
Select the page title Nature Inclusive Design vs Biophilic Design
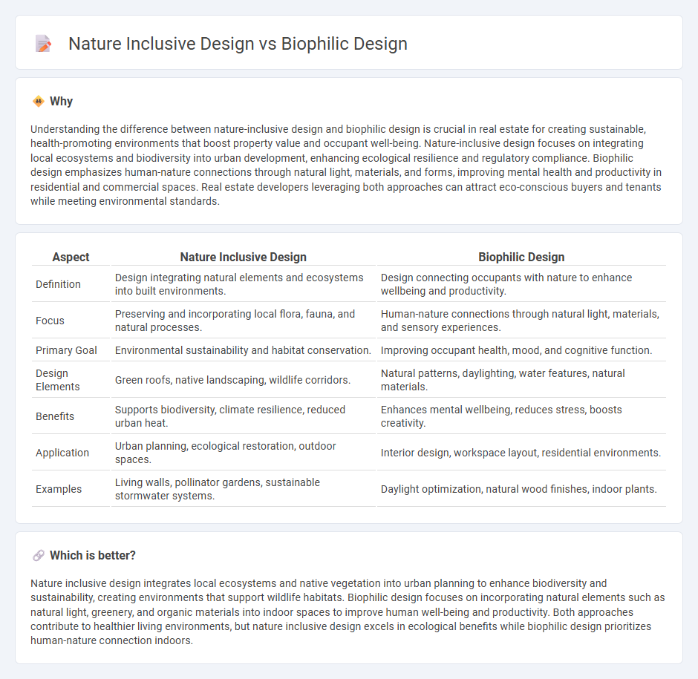pos(238,44)
